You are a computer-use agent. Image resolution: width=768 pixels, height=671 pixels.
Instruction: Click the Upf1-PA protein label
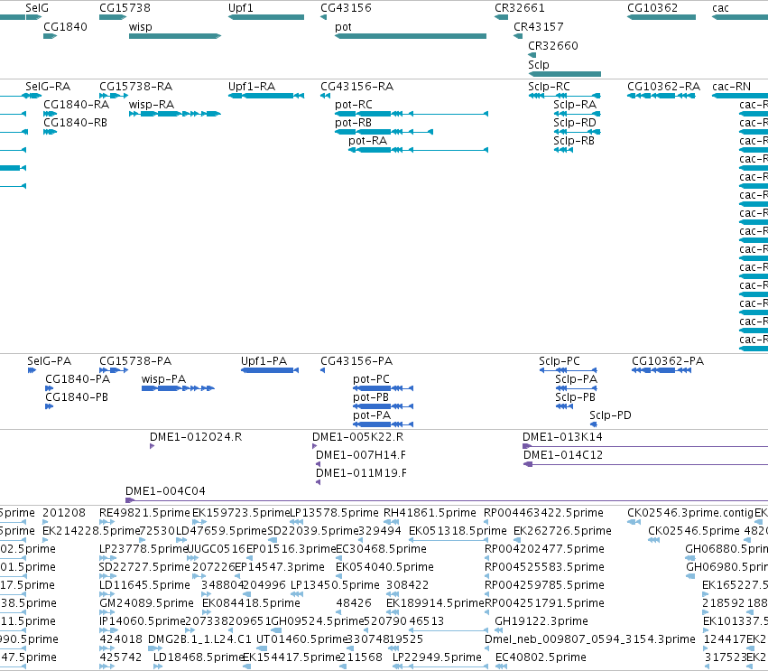[264, 361]
